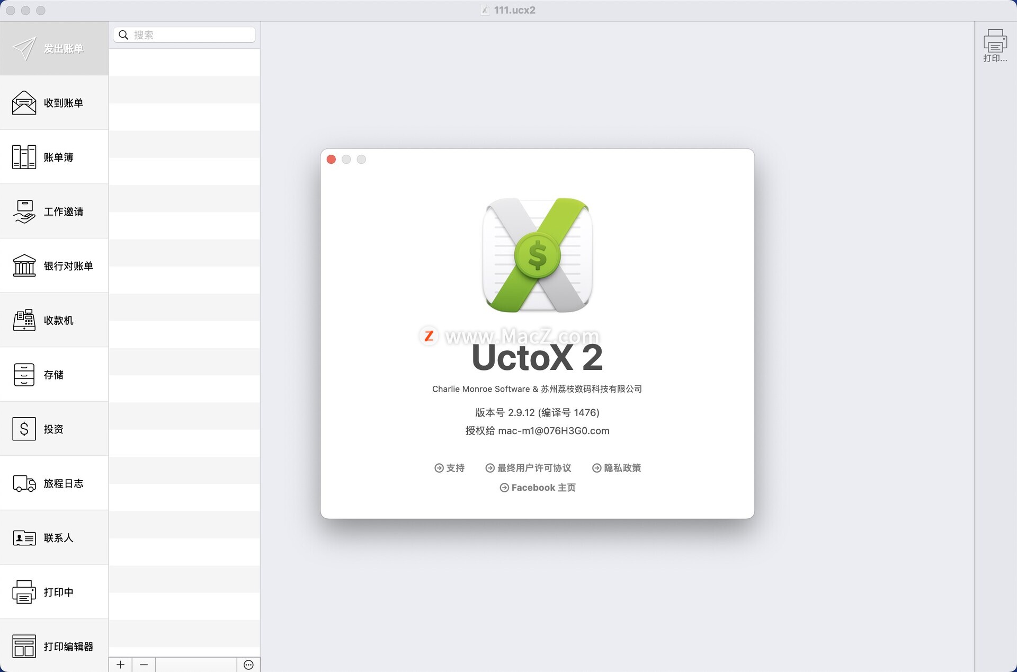
Task: Click the UctoX 2 title text
Action: tap(537, 358)
